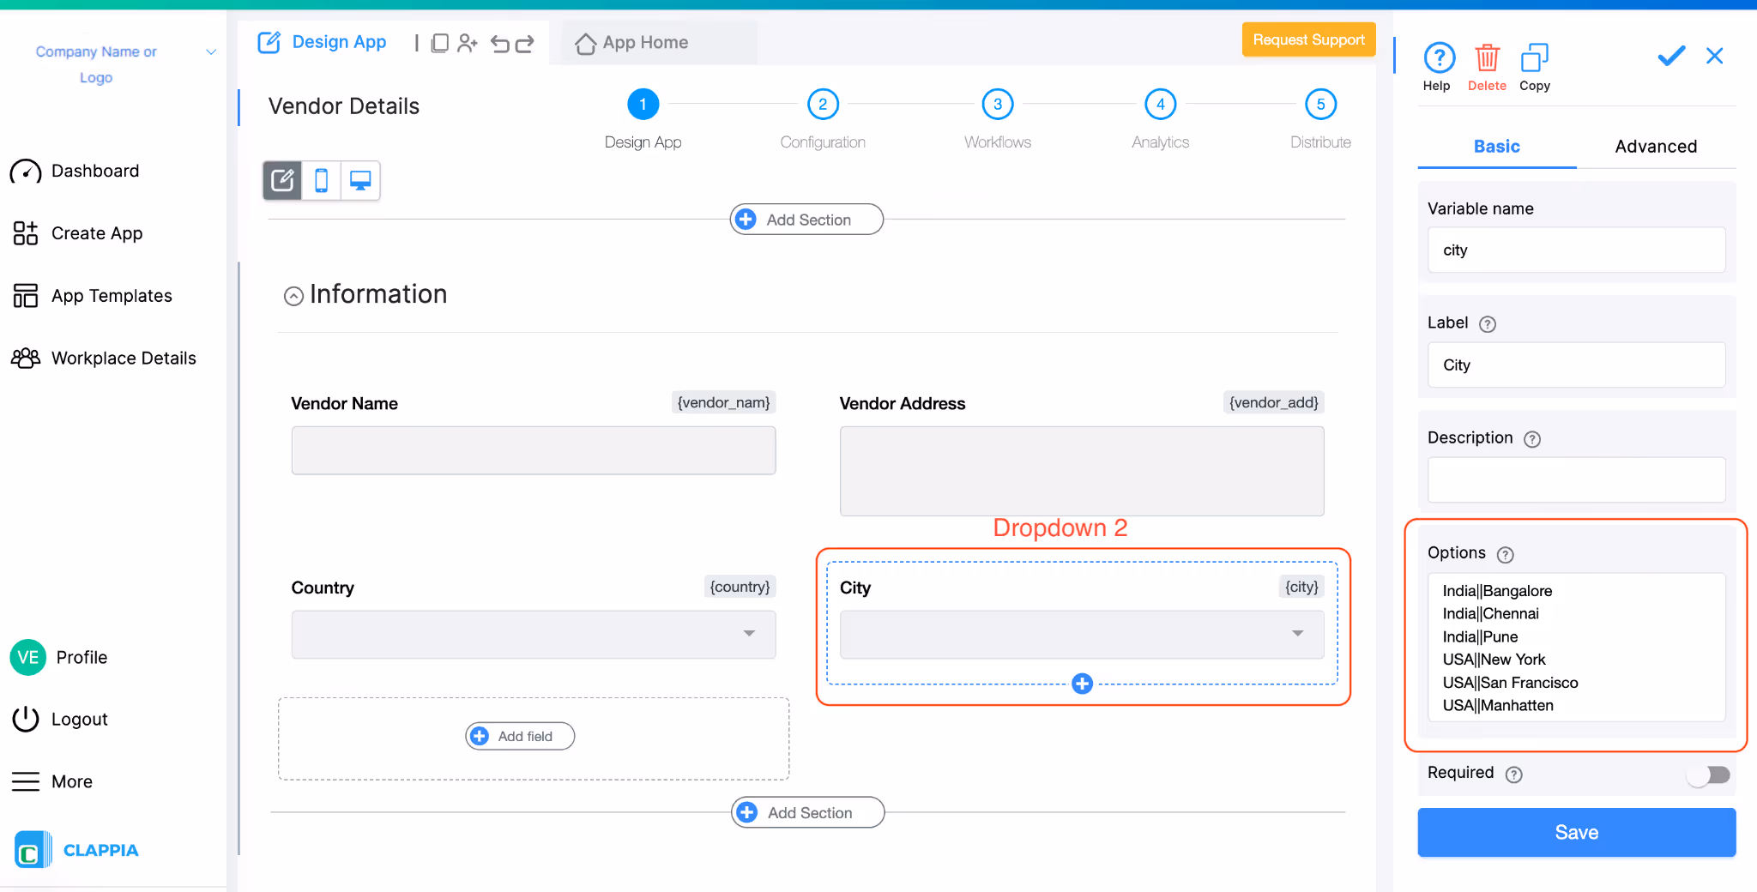The image size is (1757, 892).
Task: Go to step 2 Configuration
Action: [823, 105]
